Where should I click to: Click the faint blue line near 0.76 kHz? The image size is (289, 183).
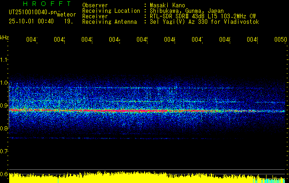(x=127, y=138)
